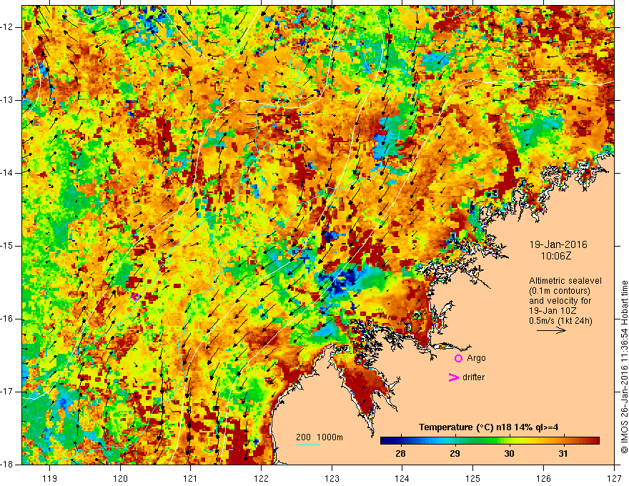
Task: Click the 'and velocity for' text line
Action: [x=560, y=301]
